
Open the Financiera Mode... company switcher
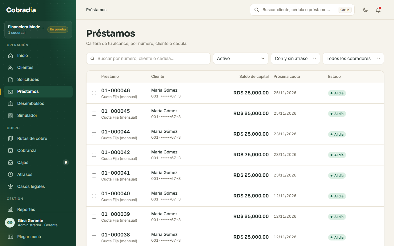click(38, 30)
